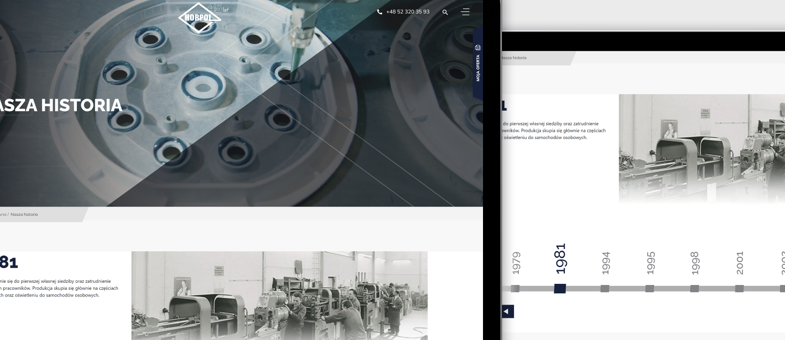
Task: Click the Nasza historia breadcrumb on the left page
Action: [24, 215]
